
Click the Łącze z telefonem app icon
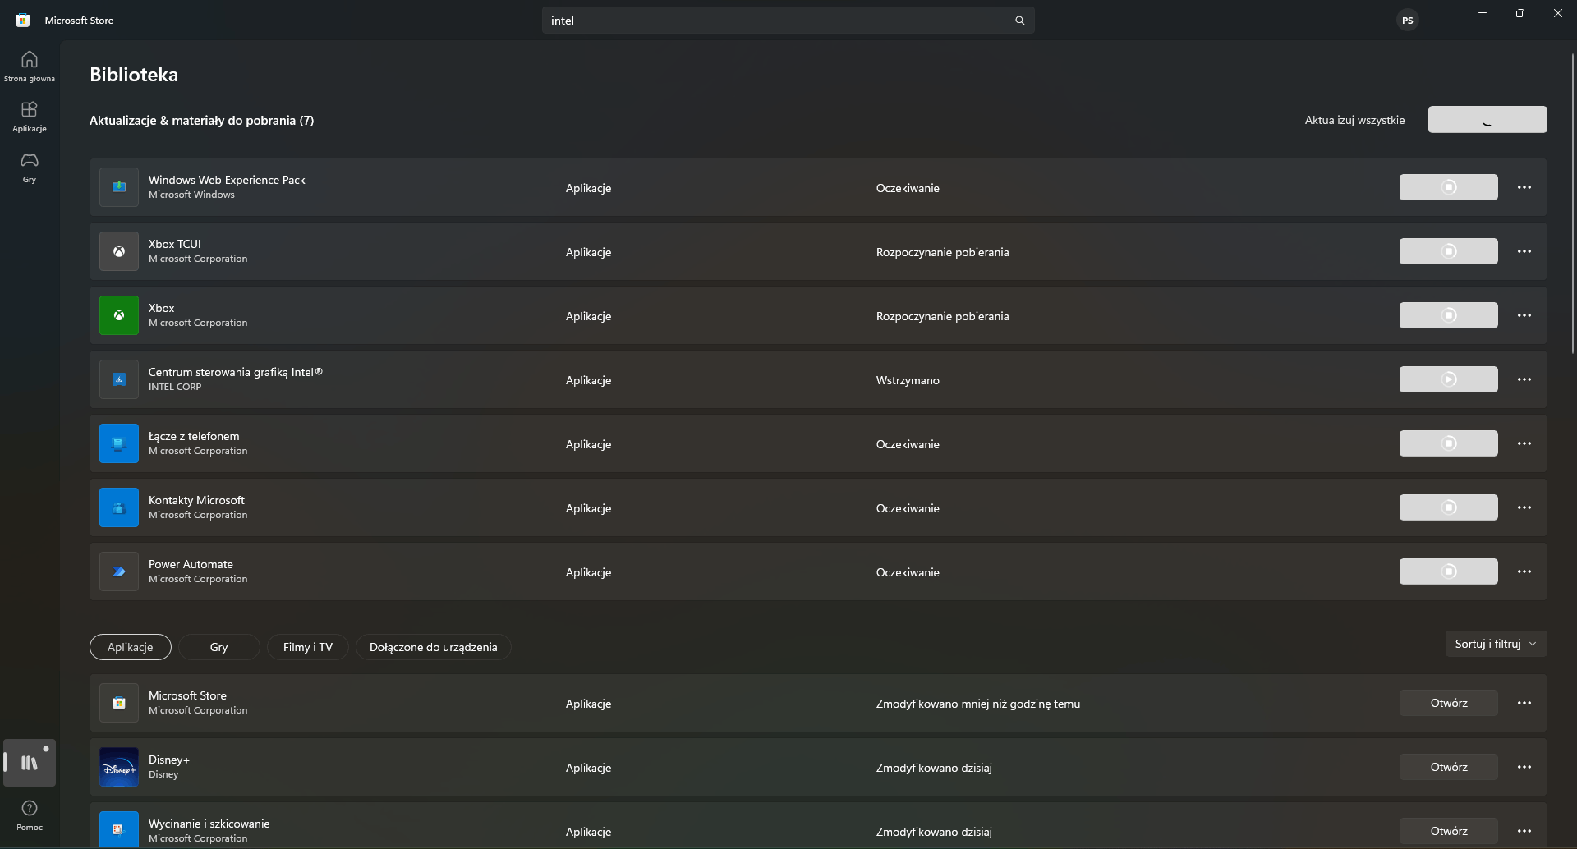tap(119, 443)
